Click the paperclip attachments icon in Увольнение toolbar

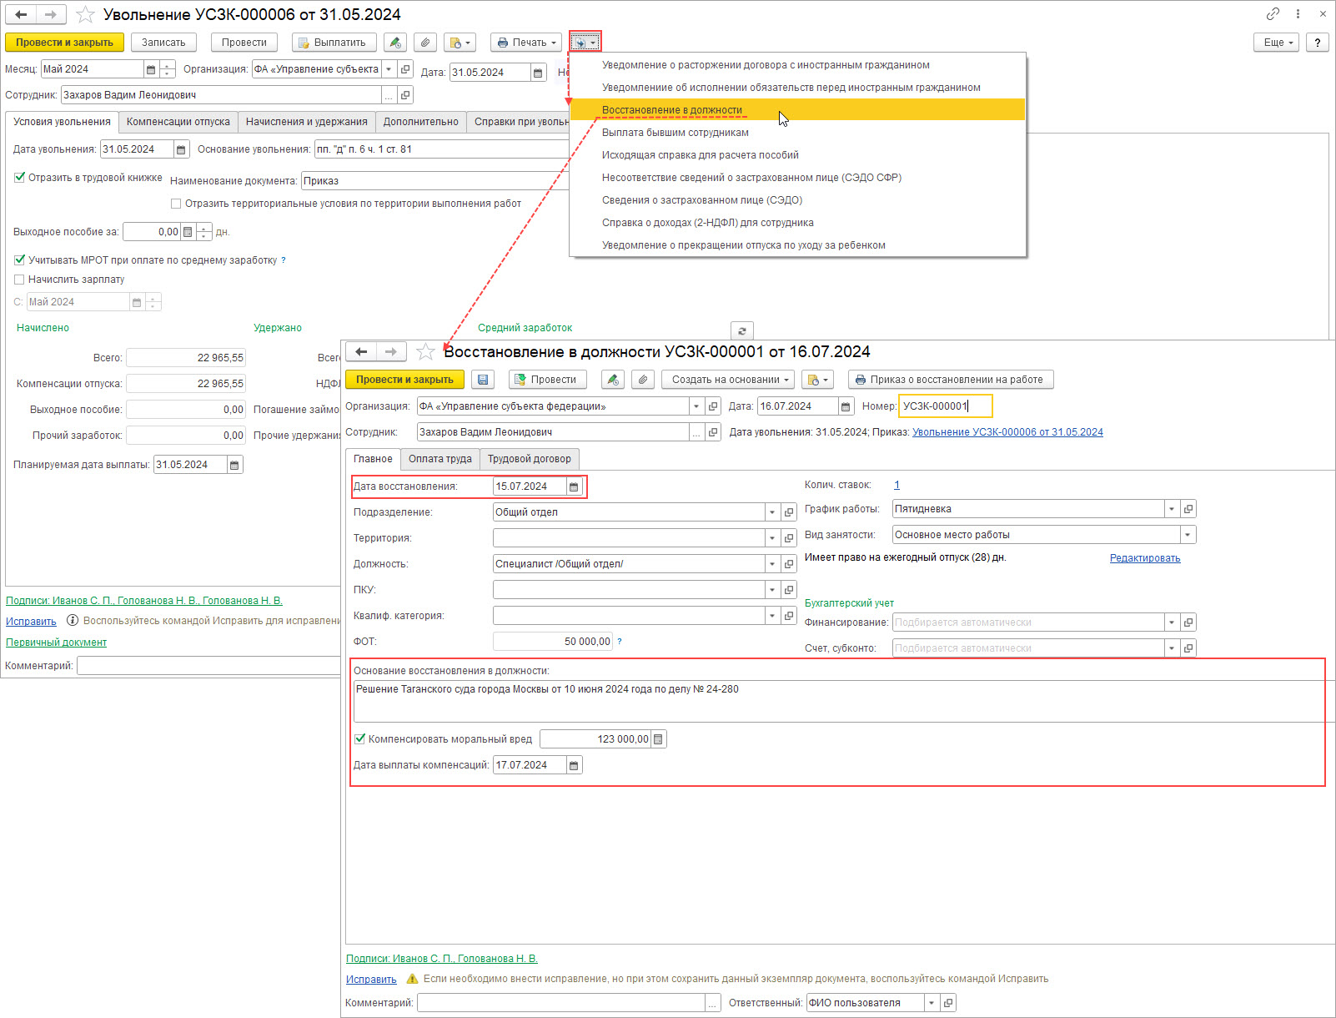425,43
